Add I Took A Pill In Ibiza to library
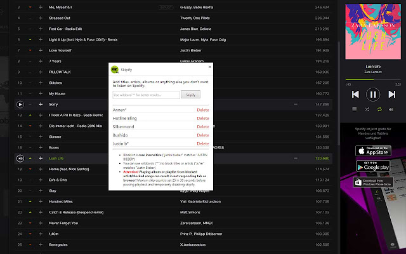This screenshot has width=406, height=254. point(41,115)
